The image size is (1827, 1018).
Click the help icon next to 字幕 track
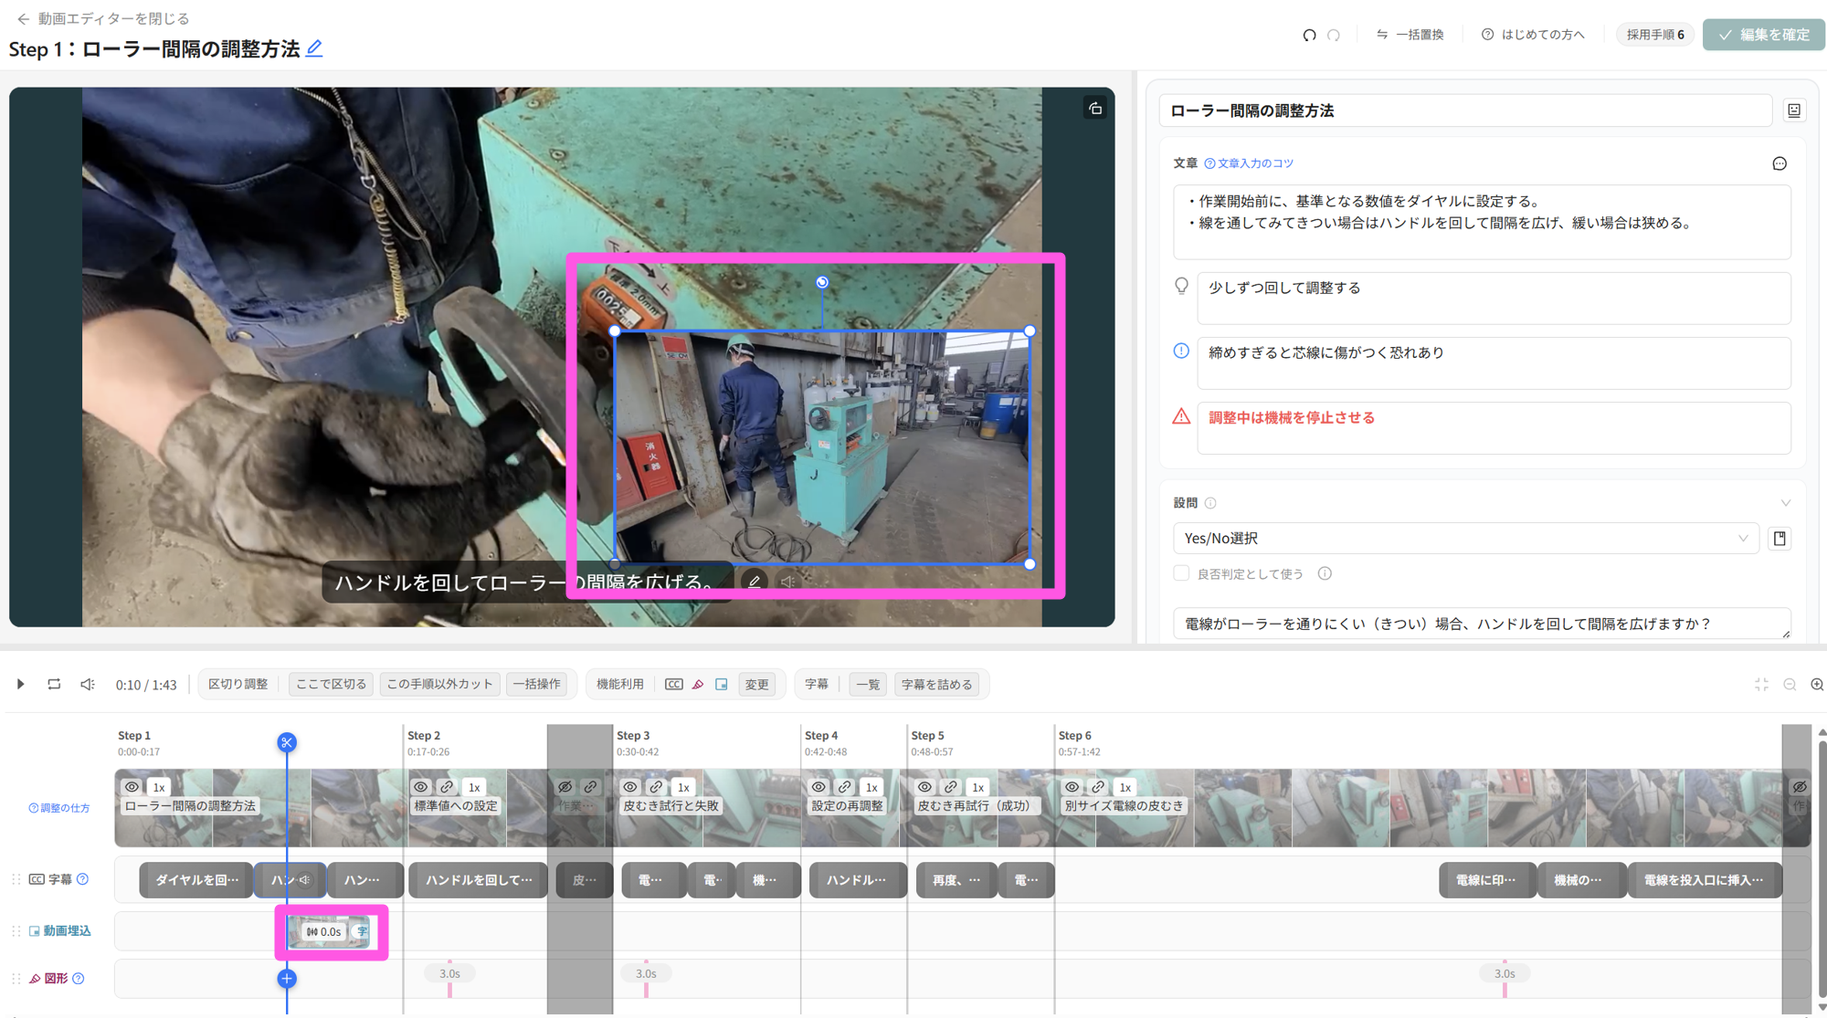click(83, 879)
